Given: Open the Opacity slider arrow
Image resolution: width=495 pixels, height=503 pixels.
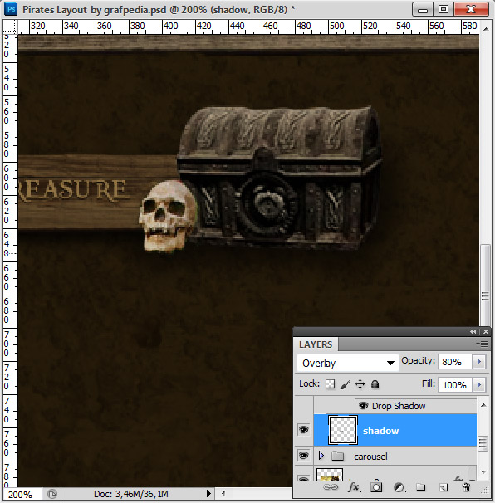Looking at the screenshot, I should [479, 362].
